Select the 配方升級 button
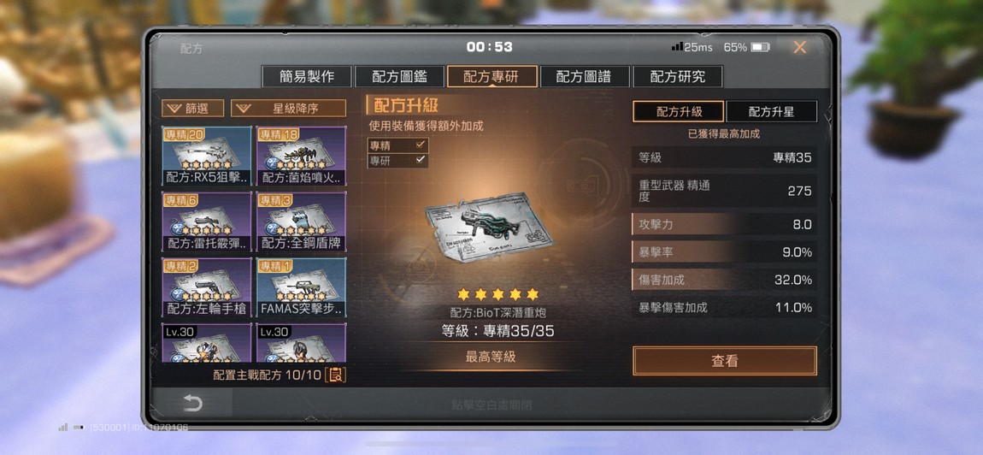Screen dimensions: 983x455 click(x=679, y=112)
